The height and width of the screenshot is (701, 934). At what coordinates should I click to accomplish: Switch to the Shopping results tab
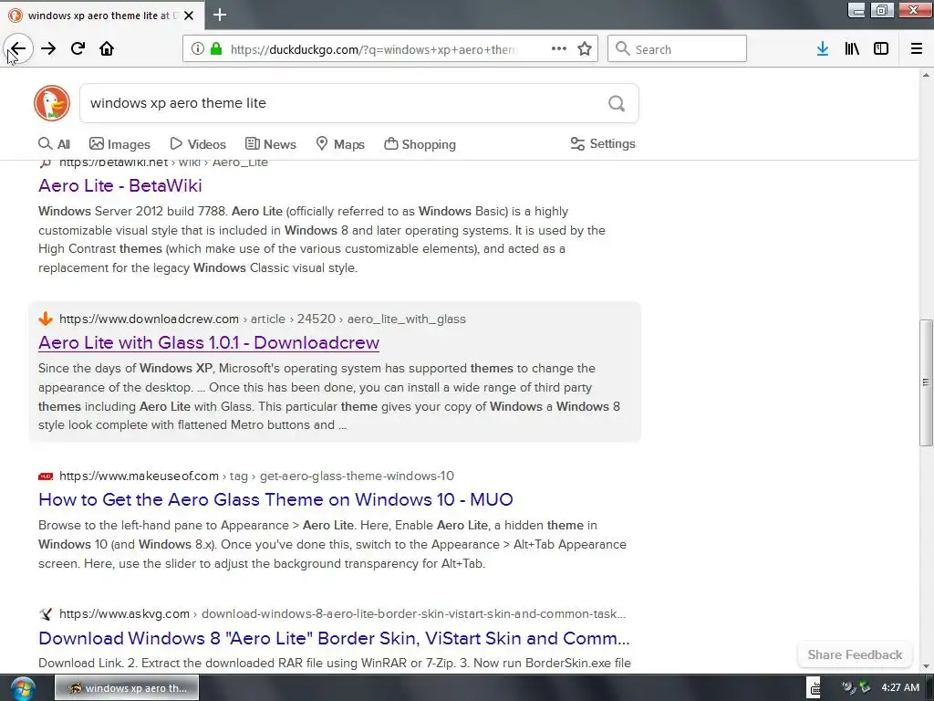tap(420, 144)
